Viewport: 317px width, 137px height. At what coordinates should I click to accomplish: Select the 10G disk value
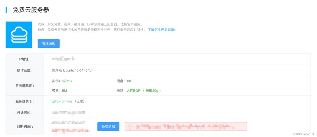(x=129, y=81)
